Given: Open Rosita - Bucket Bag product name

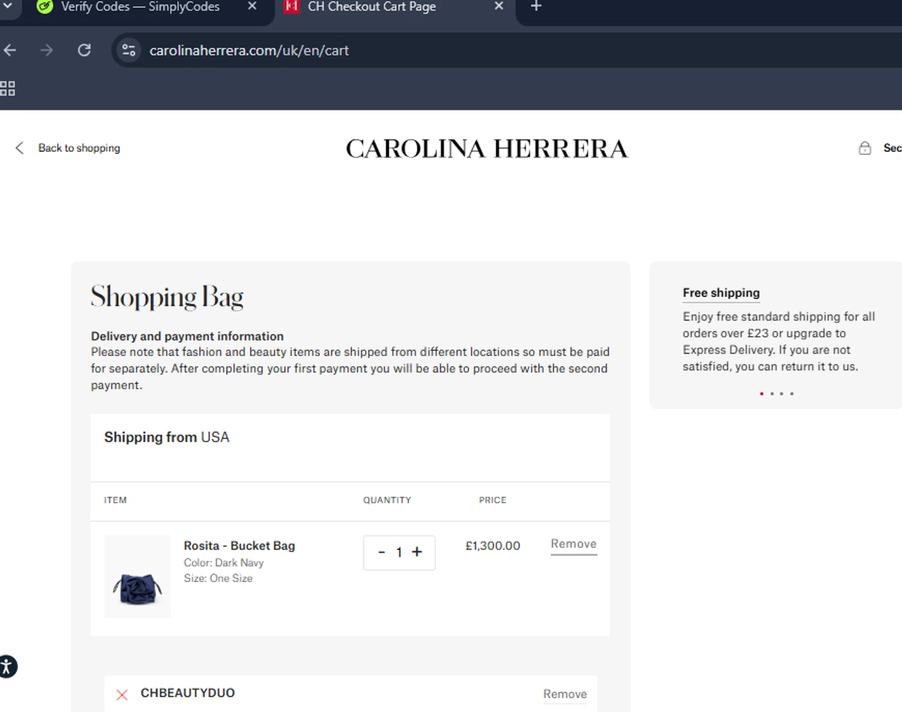Looking at the screenshot, I should pos(239,545).
